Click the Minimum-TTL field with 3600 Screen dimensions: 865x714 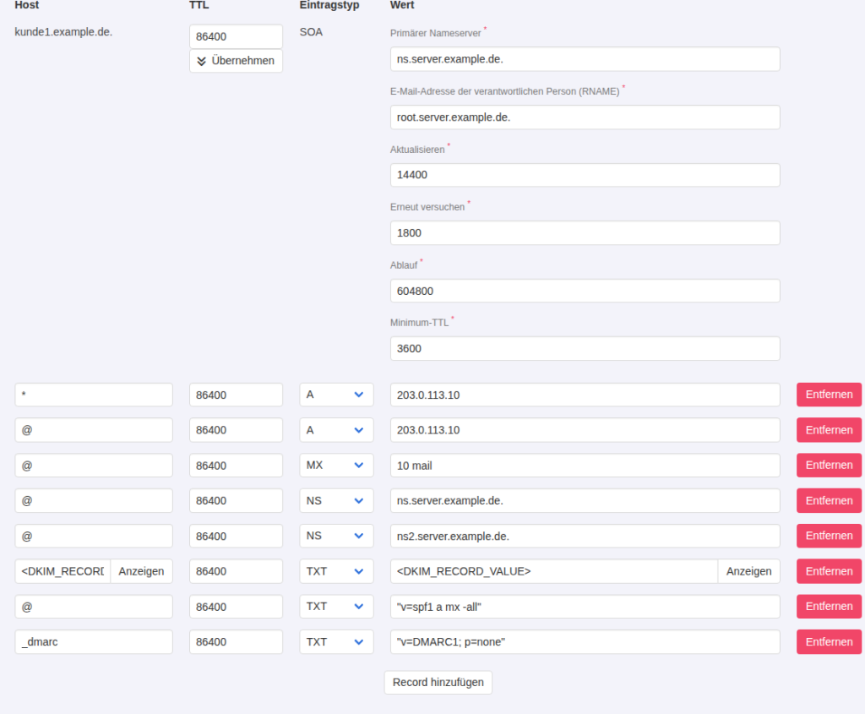coord(585,349)
